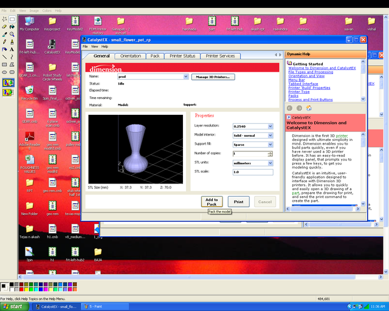The width and height of the screenshot is (389, 311).
Task: Select the Ellipse shape tool
Action: point(4,72)
